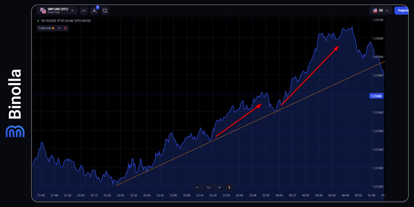Image resolution: width=414 pixels, height=207 pixels.
Task: Open the GBP/USD asset selector dropdown
Action: (73, 11)
